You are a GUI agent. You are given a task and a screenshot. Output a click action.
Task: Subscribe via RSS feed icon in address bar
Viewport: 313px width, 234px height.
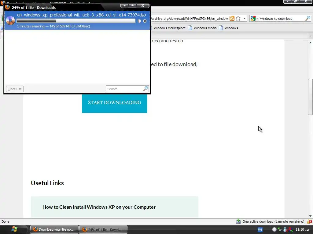click(x=232, y=19)
